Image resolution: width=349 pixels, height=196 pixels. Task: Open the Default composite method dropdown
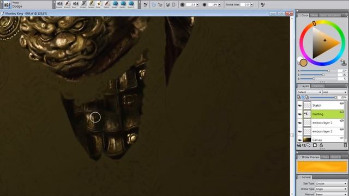click(x=309, y=92)
